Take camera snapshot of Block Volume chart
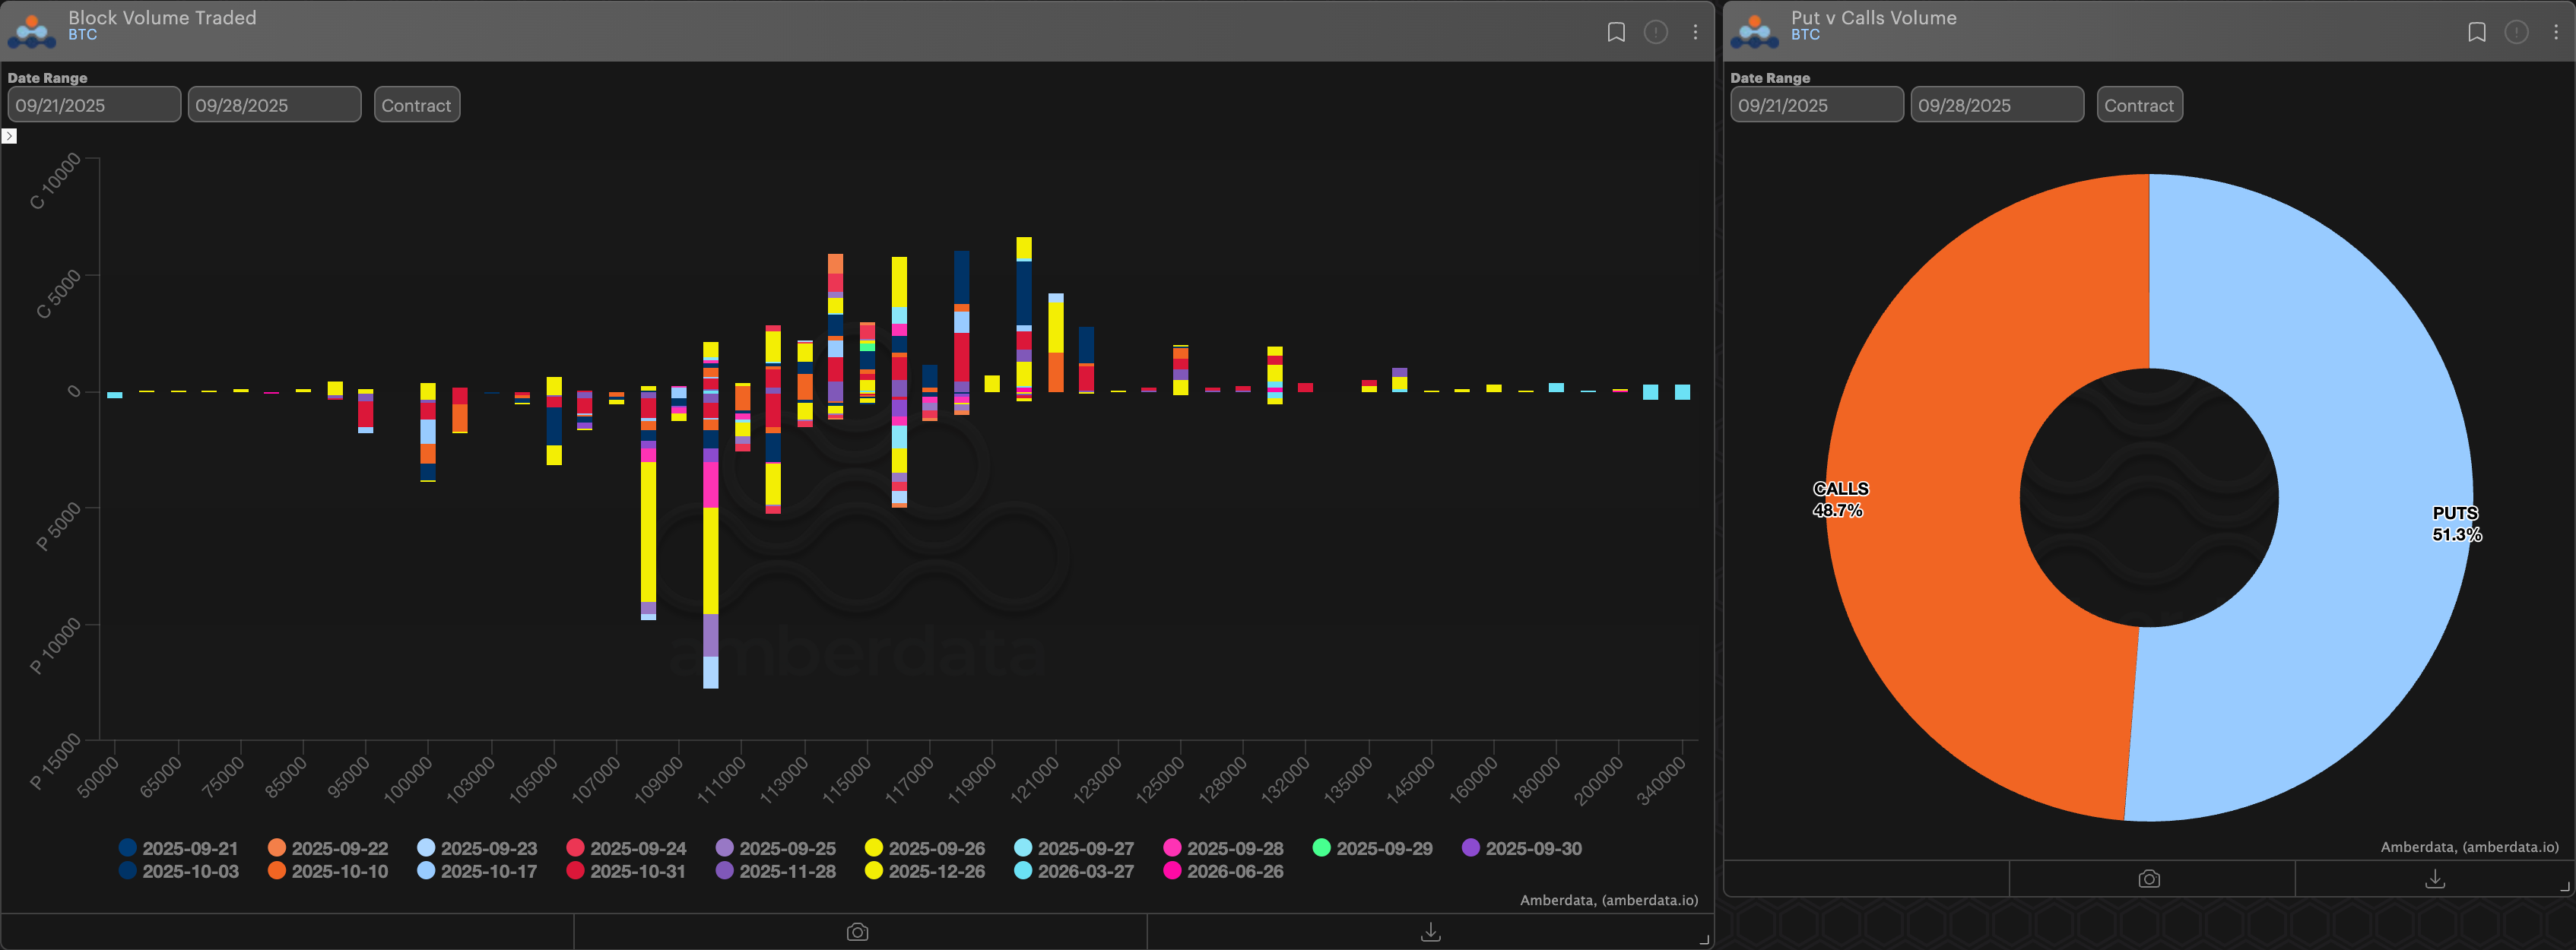 click(857, 931)
